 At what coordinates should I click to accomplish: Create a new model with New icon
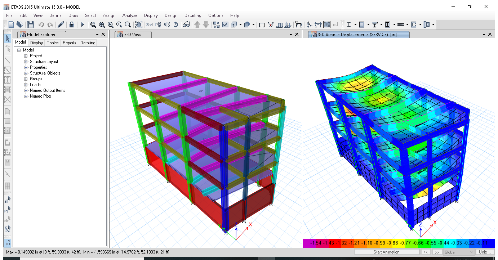click(11, 24)
